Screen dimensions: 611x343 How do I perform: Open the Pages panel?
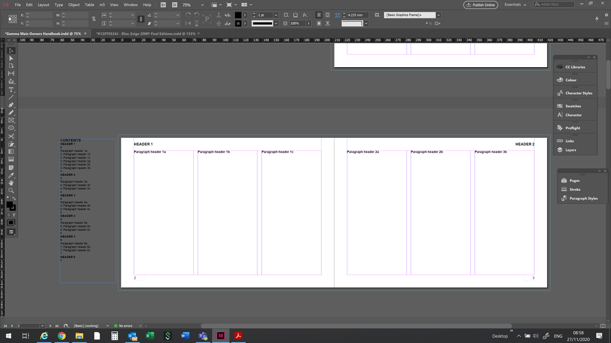574,181
